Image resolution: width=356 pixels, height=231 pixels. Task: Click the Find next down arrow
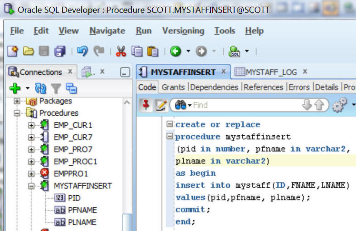point(307,105)
